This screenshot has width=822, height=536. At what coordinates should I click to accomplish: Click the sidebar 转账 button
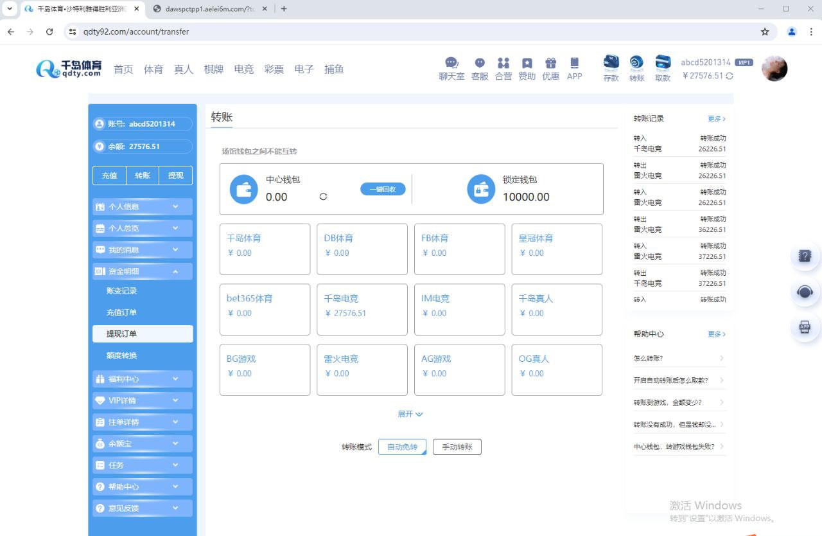[143, 175]
